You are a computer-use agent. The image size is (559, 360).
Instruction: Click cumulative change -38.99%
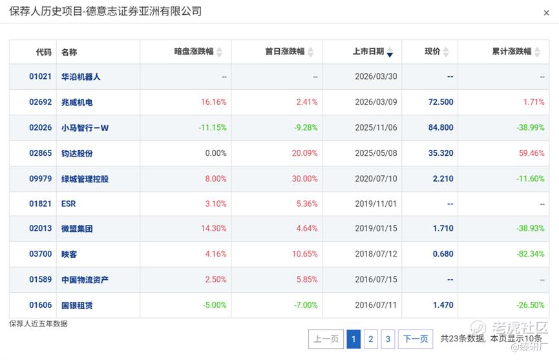click(x=531, y=127)
